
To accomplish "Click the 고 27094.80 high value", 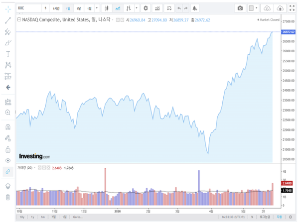I will tap(157, 20).
